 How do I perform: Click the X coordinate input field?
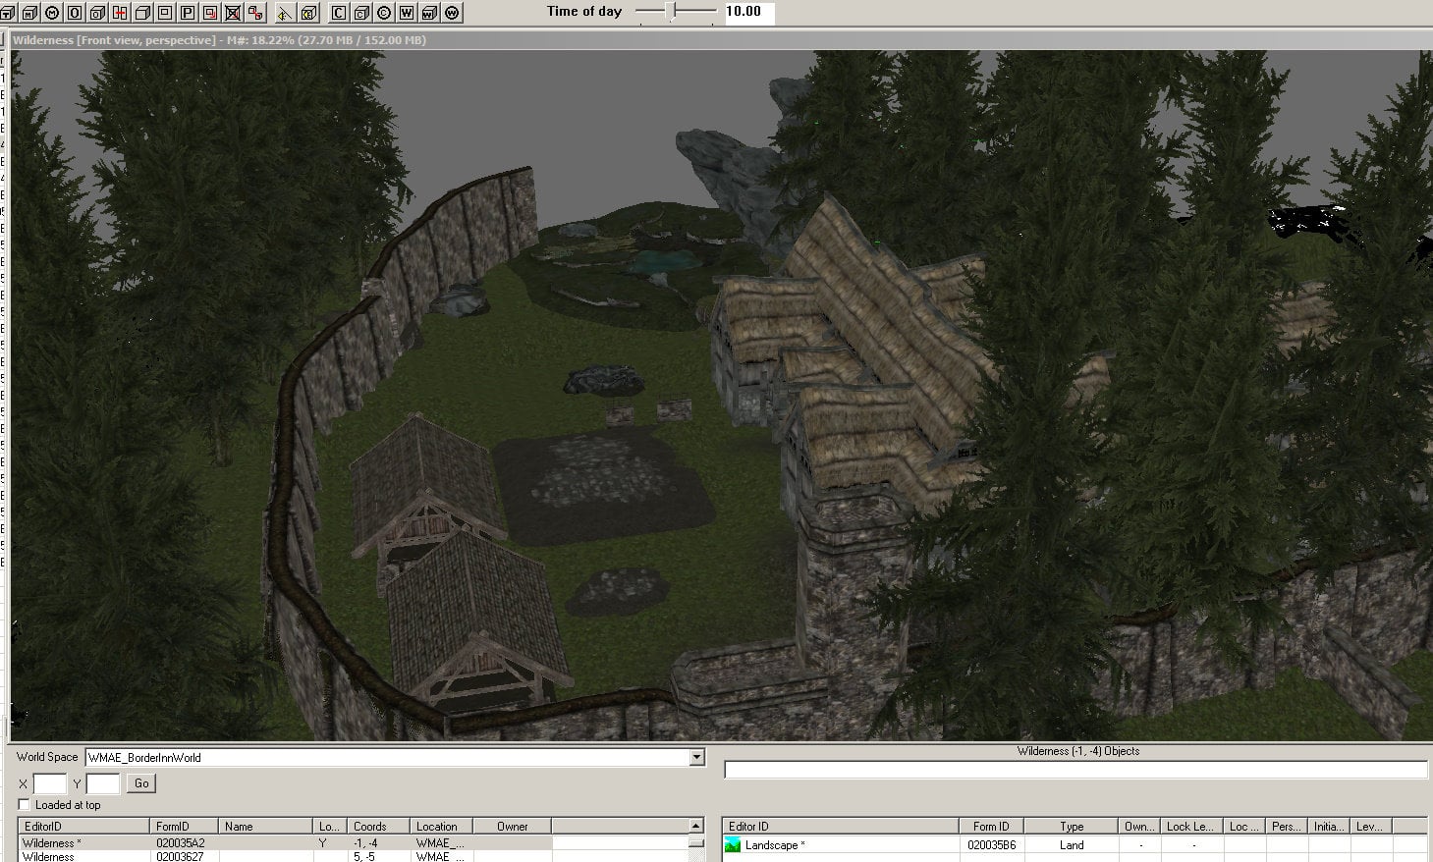(50, 783)
